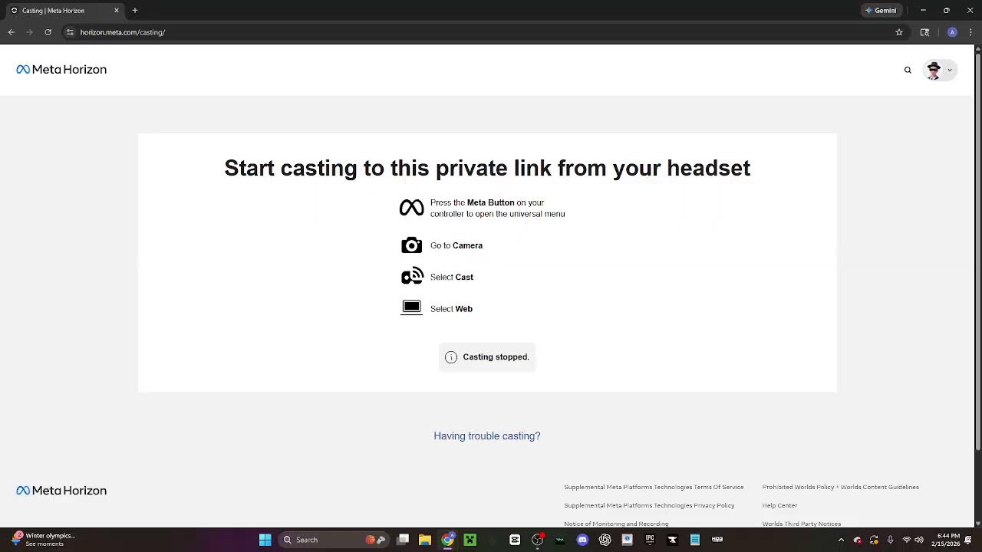Close the Casting | Meta Horizon tab
This screenshot has width=982, height=552.
point(117,11)
